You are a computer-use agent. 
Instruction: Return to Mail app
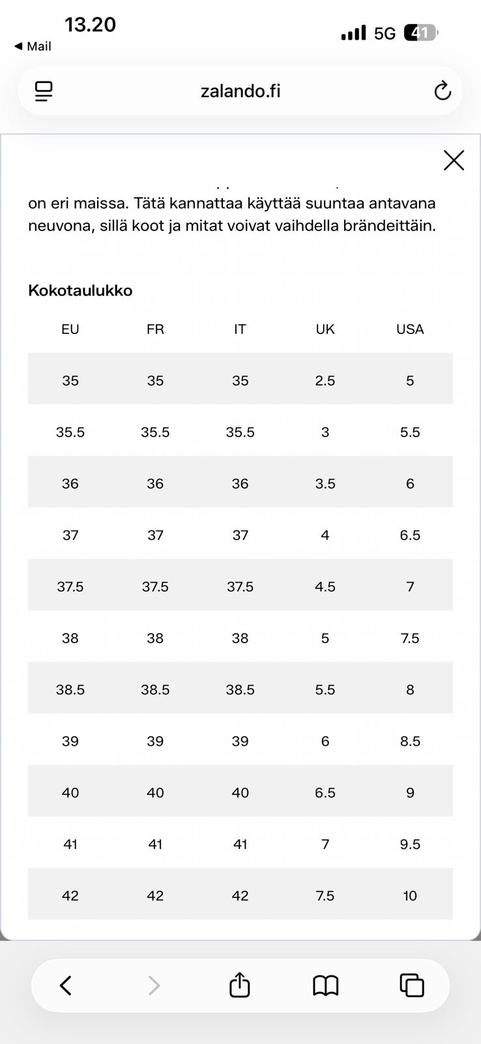click(x=33, y=46)
